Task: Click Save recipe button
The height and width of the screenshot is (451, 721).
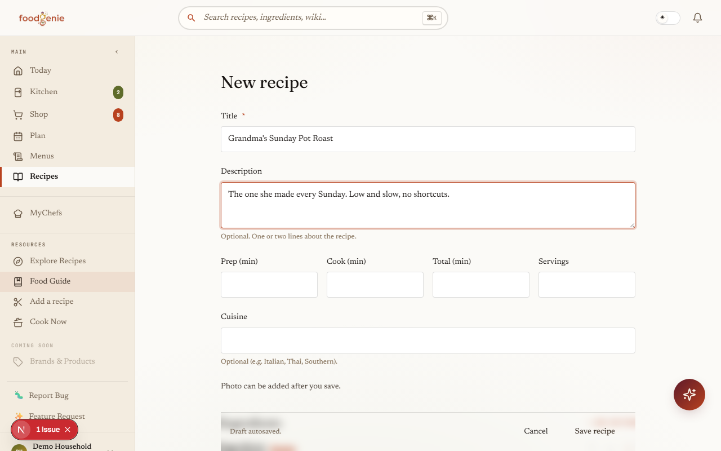Action: coord(595,431)
